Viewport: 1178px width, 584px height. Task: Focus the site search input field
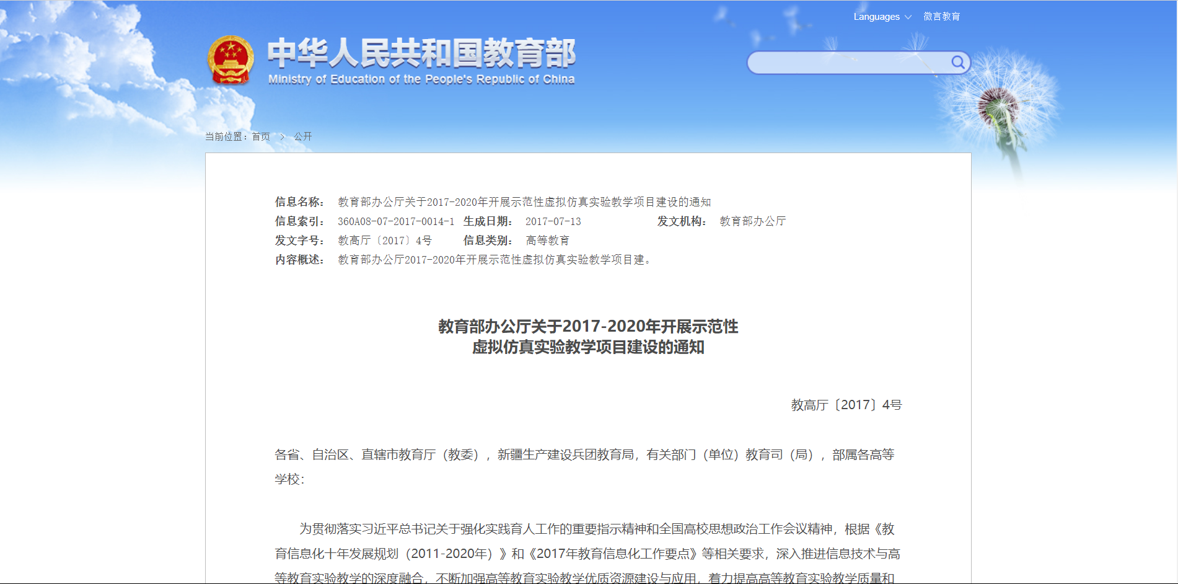pos(849,63)
